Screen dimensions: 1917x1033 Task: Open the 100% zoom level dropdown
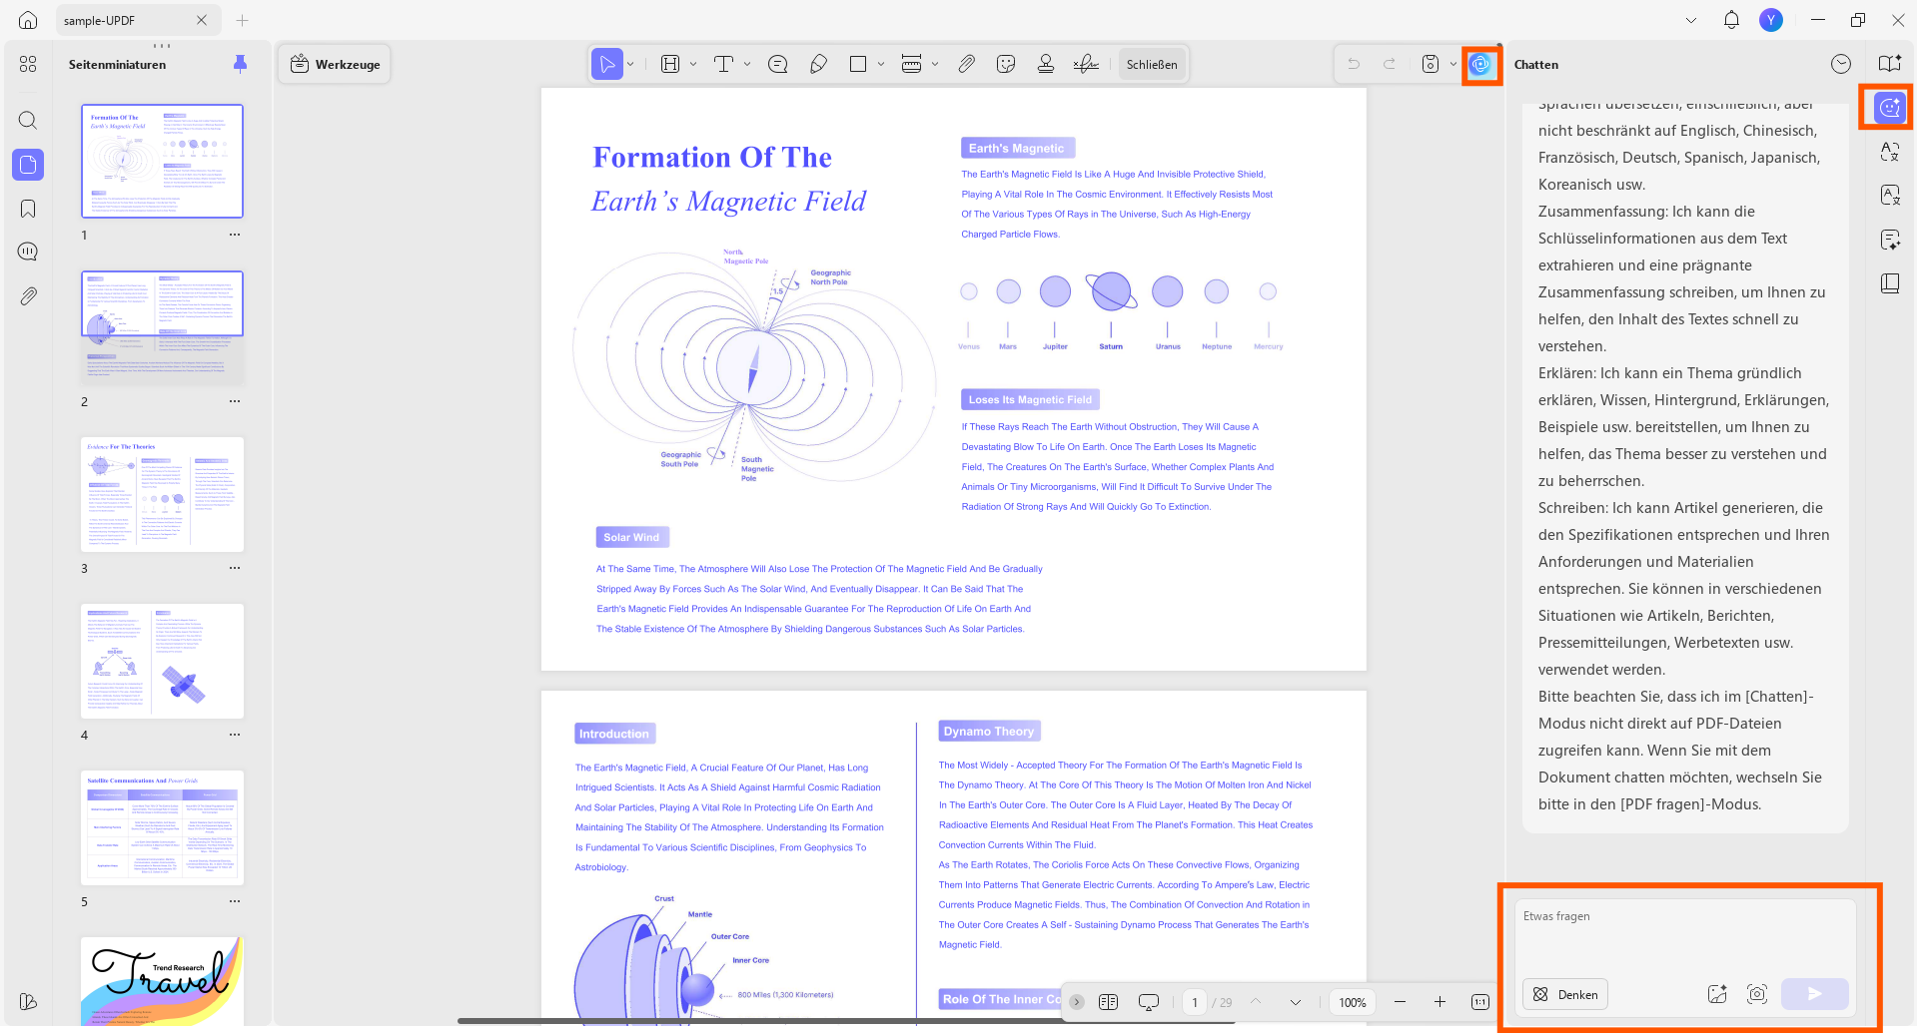[1353, 1002]
